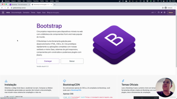Screen dimensions: 177x99
Task: Open Bootstrap Twitter icon in navbar
Action: click(162, 12)
